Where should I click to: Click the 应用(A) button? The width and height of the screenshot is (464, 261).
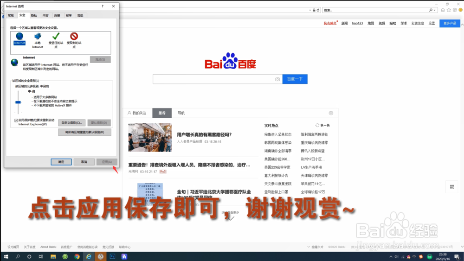[107, 162]
